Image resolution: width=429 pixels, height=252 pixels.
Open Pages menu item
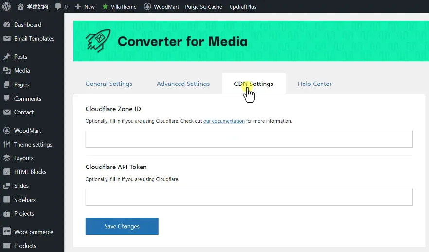(21, 84)
